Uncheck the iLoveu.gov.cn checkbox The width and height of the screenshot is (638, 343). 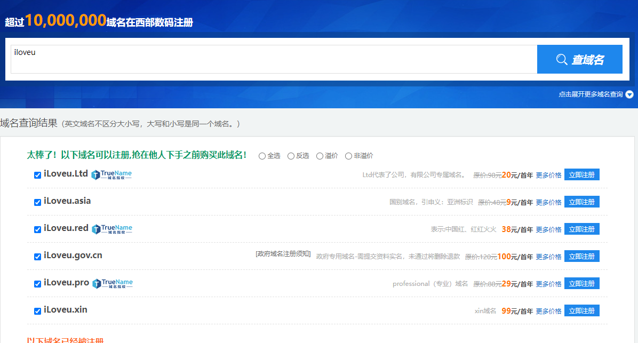tap(37, 257)
